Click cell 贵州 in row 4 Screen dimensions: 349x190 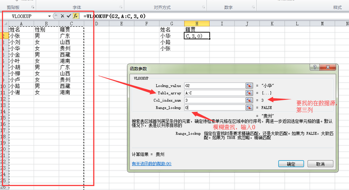click(x=72, y=48)
